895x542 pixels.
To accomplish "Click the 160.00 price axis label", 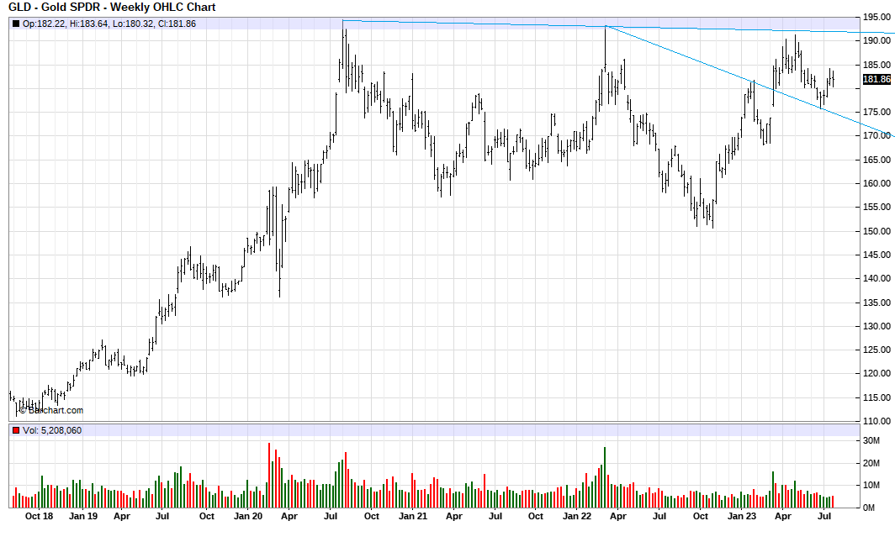I will click(x=876, y=183).
